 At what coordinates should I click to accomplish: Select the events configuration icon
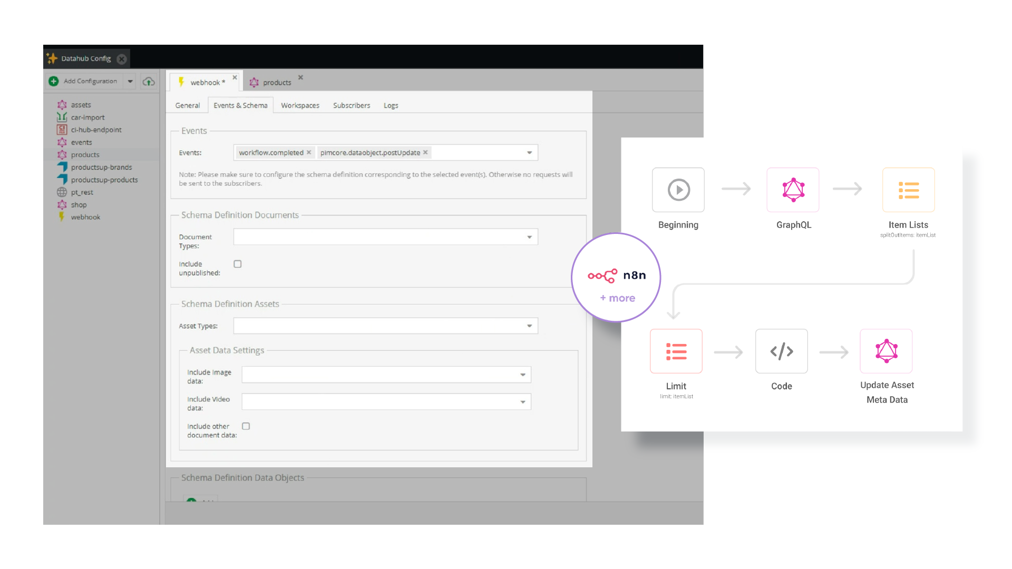point(62,142)
